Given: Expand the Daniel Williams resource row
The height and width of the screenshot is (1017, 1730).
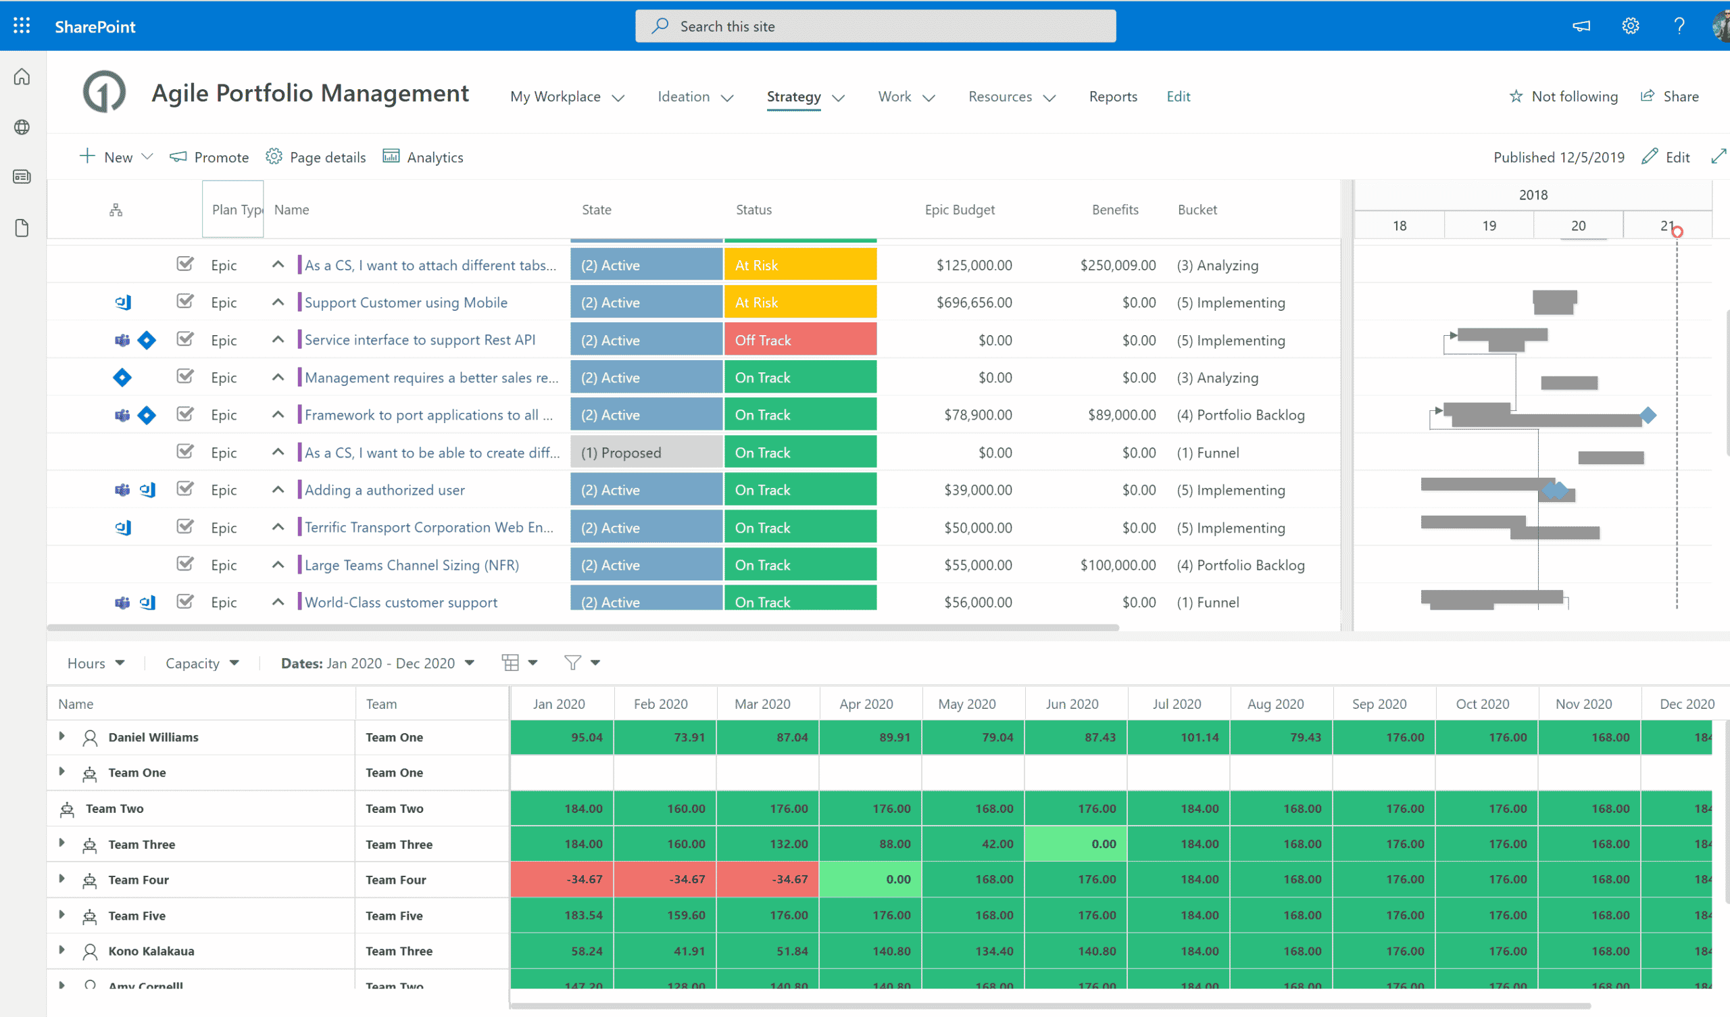Looking at the screenshot, I should coord(61,737).
